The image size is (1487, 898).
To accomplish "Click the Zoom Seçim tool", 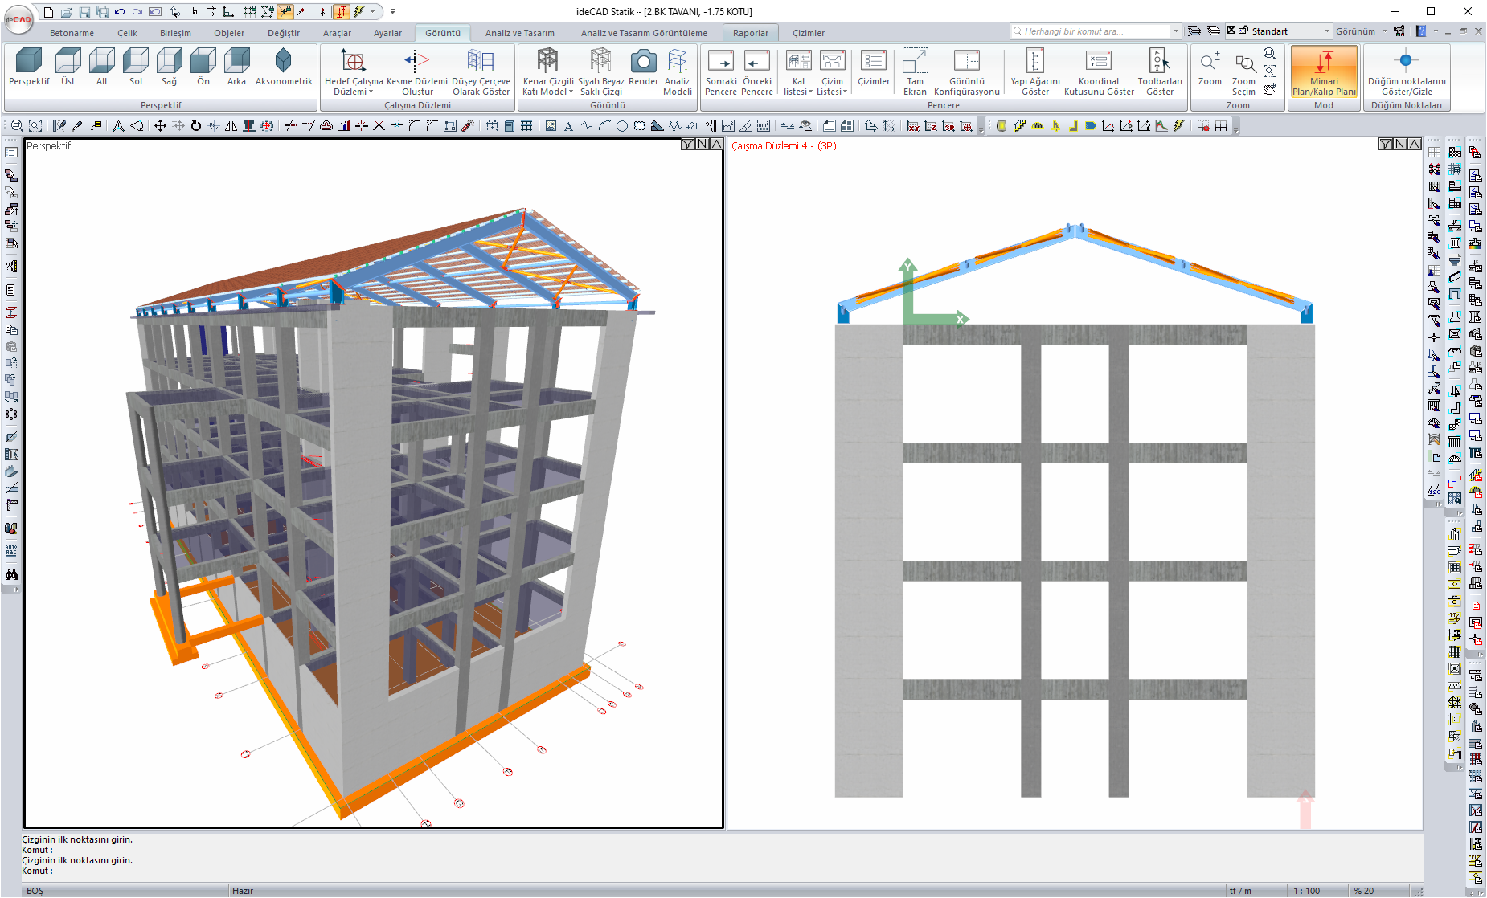I will pos(1243,64).
